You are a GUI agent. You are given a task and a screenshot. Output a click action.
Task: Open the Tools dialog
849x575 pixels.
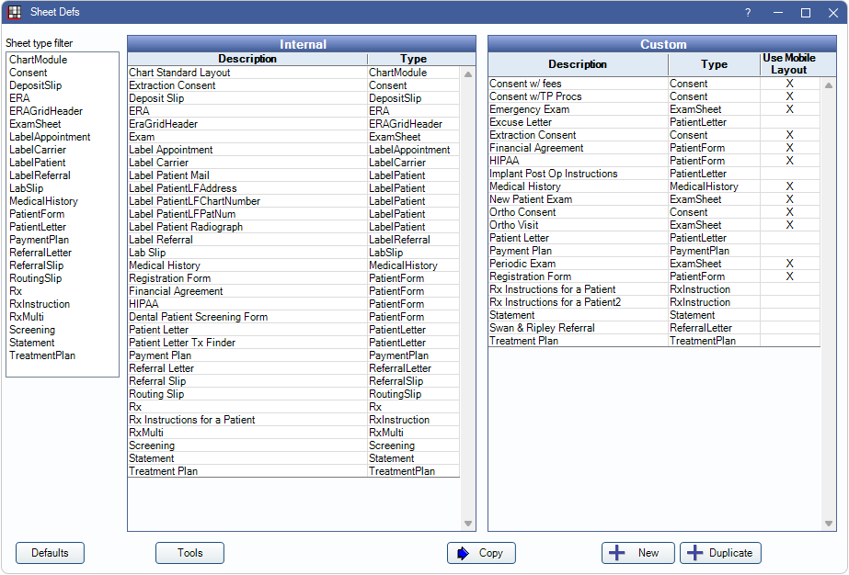(x=189, y=553)
